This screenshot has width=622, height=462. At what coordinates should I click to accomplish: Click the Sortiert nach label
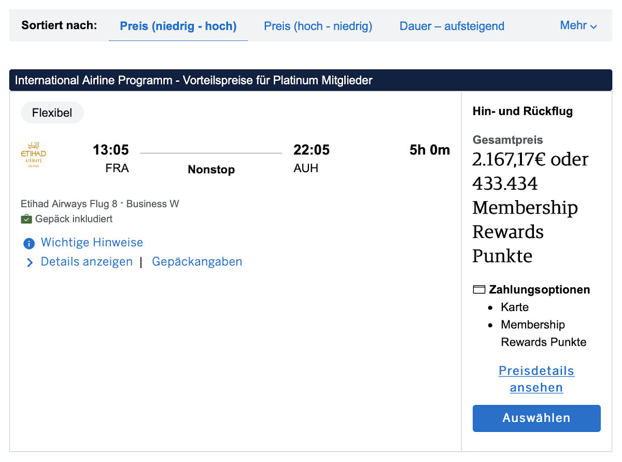click(x=59, y=25)
